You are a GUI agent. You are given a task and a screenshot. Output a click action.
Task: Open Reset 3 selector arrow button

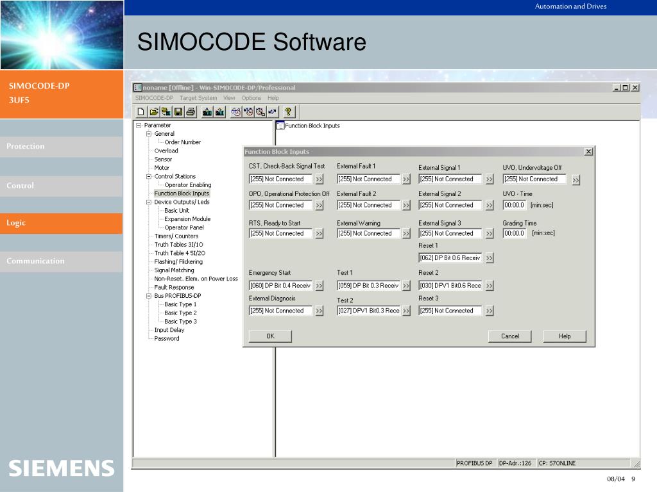[x=490, y=311]
